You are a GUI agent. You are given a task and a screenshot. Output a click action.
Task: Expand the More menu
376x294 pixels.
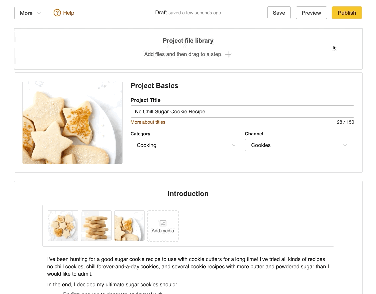point(31,13)
